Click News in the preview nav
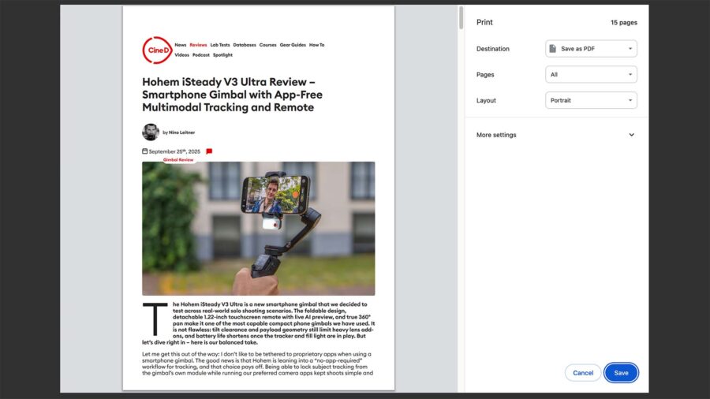 pos(180,45)
